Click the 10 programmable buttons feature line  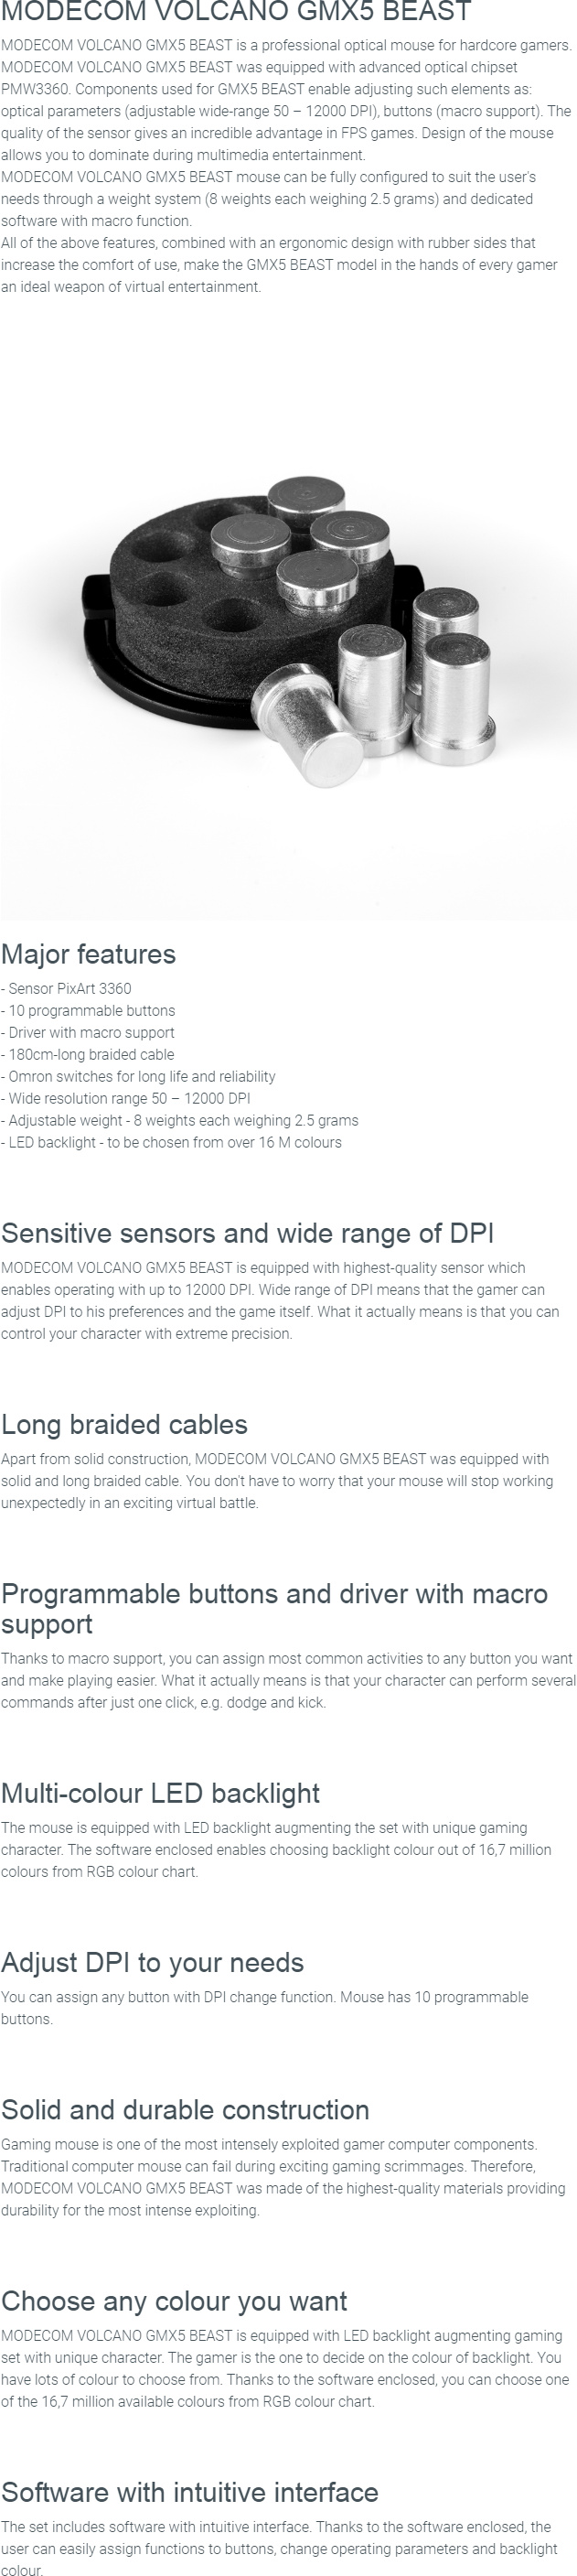88,1010
